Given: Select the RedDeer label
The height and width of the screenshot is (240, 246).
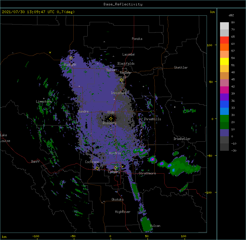Looking at the screenshot, I should [x=126, y=73].
